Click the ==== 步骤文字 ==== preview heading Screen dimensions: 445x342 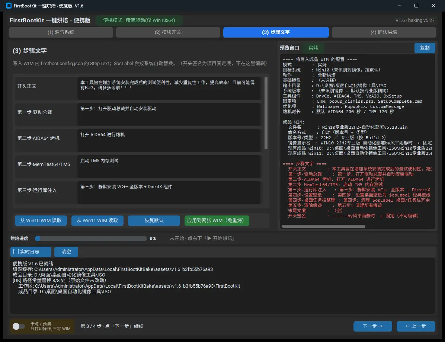pyautogui.click(x=304, y=164)
